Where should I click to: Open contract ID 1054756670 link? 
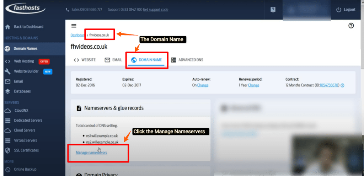coord(329,85)
